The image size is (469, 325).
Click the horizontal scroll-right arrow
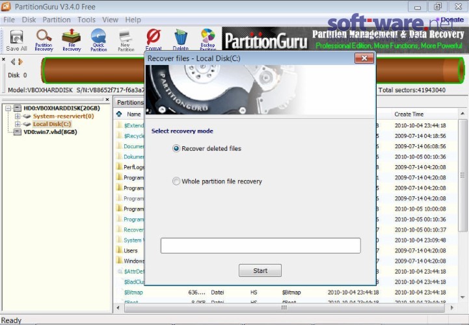[x=452, y=307]
